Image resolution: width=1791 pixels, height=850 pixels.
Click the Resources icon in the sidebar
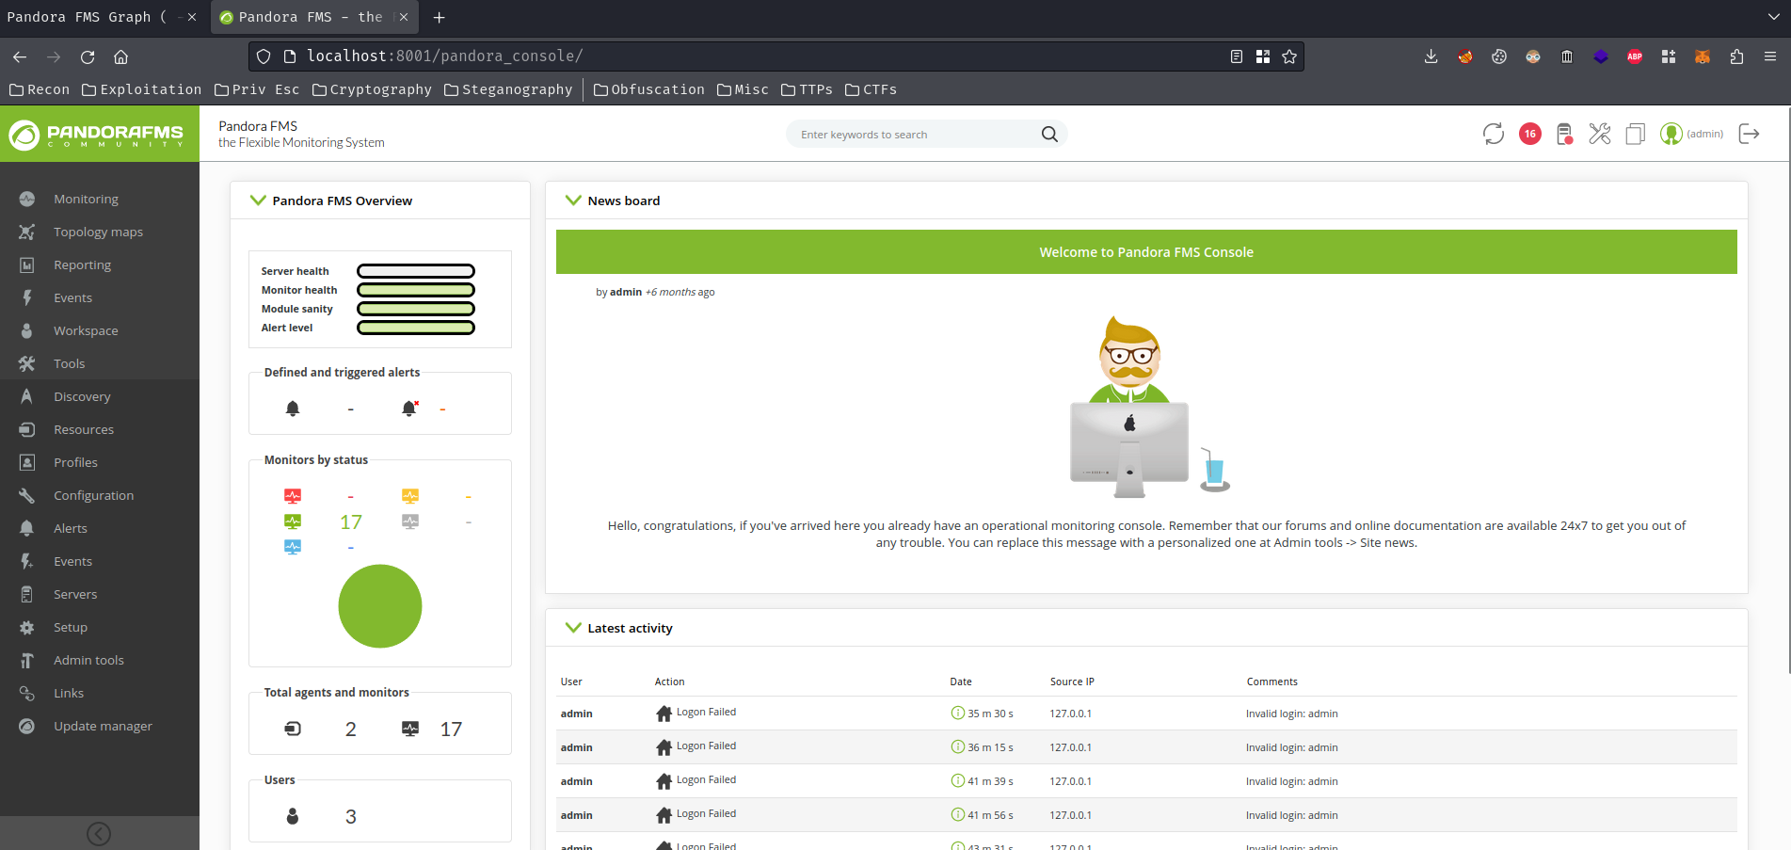click(27, 429)
